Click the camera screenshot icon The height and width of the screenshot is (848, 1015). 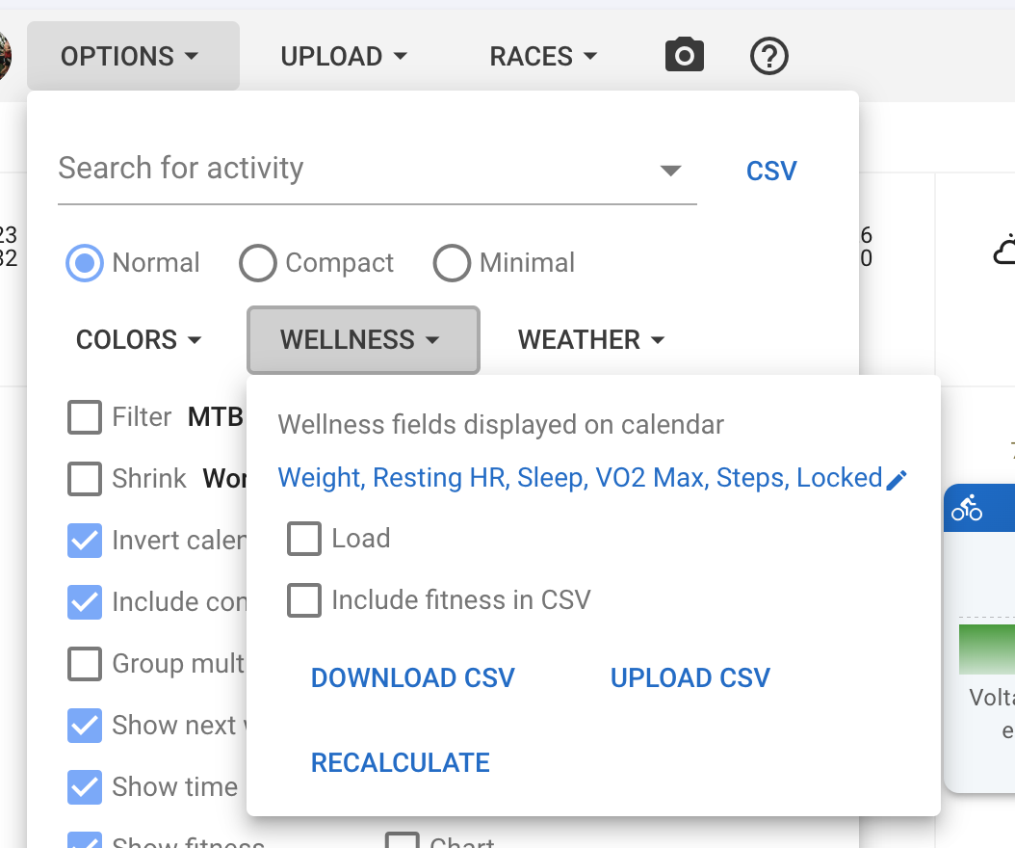click(684, 56)
